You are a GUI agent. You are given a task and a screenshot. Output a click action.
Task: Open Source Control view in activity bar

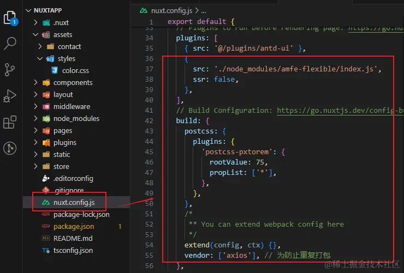(10, 70)
